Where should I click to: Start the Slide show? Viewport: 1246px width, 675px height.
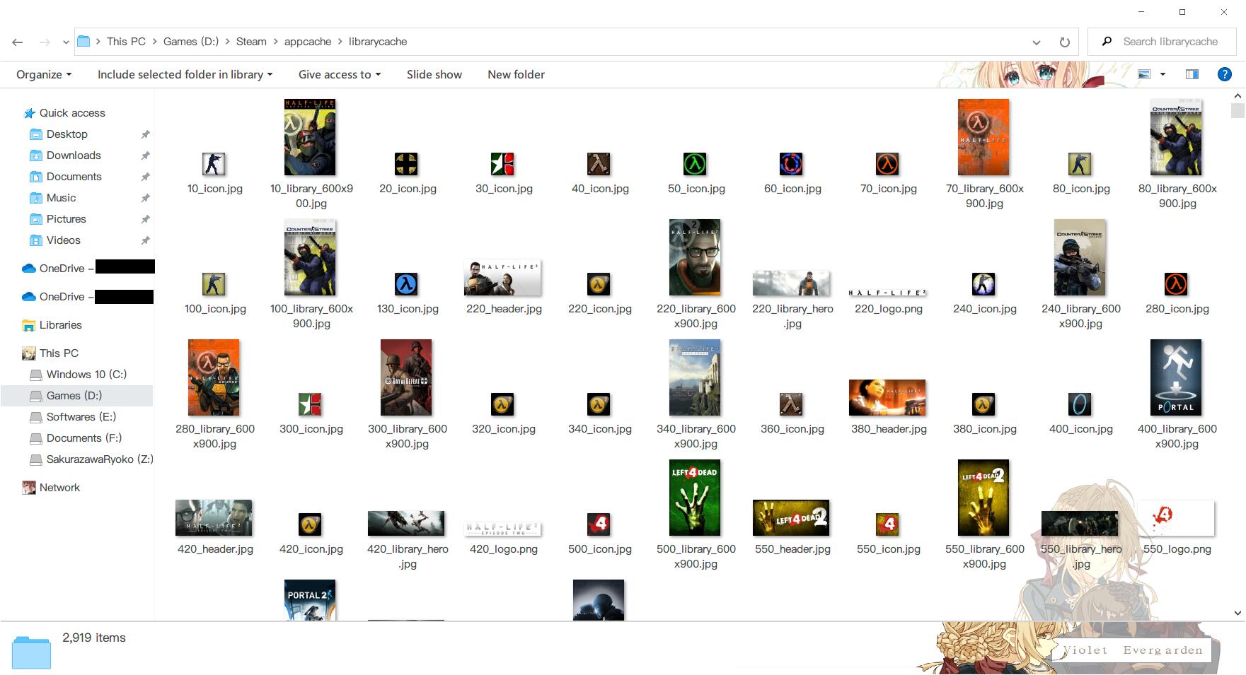[434, 74]
